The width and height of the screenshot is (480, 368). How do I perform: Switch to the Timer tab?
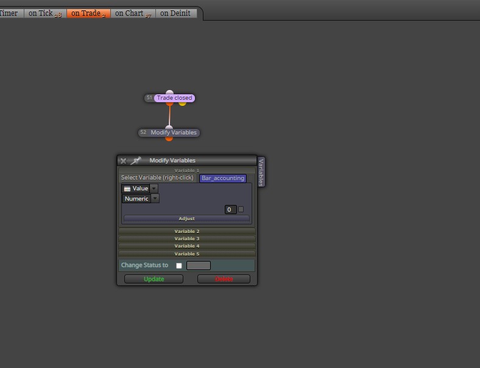[11, 13]
